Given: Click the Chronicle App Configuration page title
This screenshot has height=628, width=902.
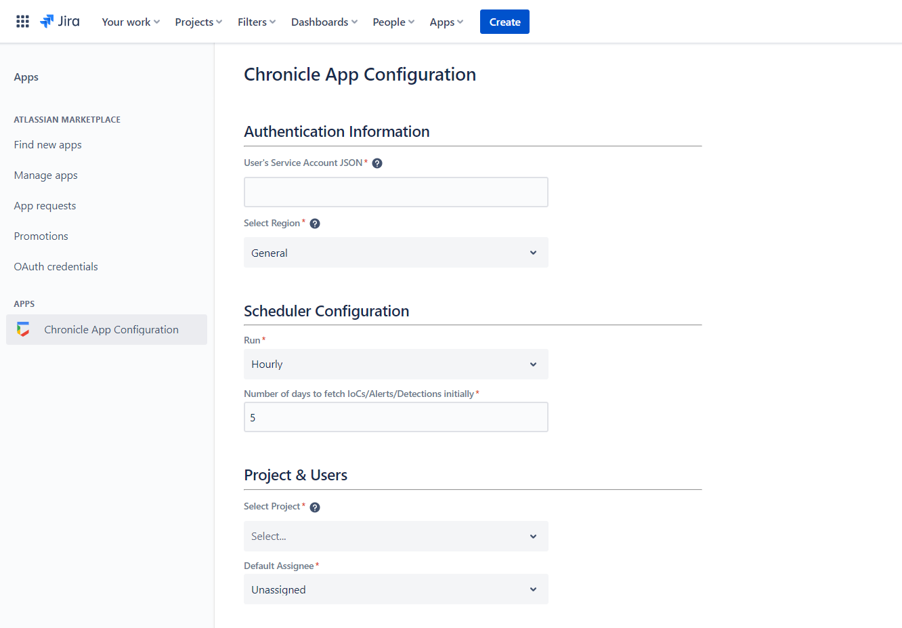Looking at the screenshot, I should pyautogui.click(x=360, y=75).
